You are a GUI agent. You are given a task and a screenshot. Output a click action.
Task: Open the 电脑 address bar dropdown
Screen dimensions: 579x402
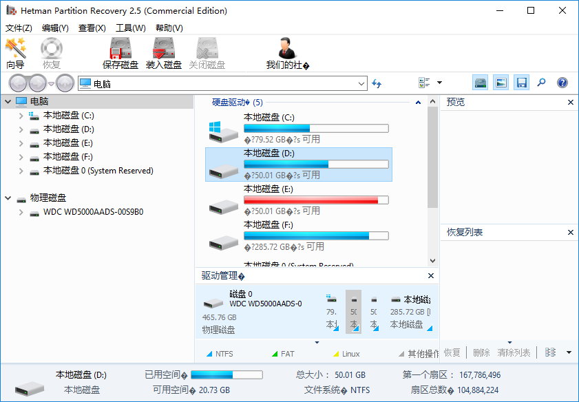(361, 84)
